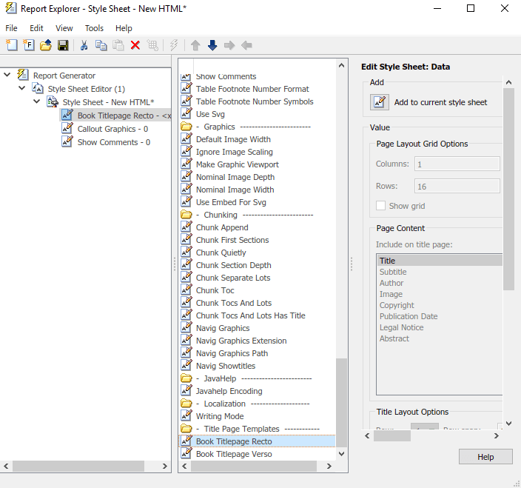Click the lightning Report toolbar icon
Viewport: 521px width, 488px height.
[174, 45]
